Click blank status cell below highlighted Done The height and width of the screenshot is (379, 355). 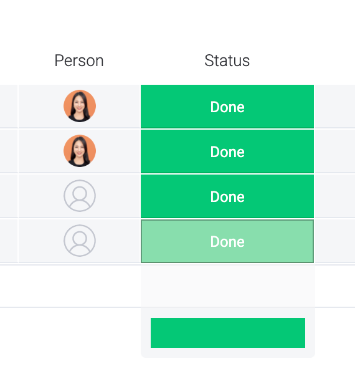coord(228,286)
